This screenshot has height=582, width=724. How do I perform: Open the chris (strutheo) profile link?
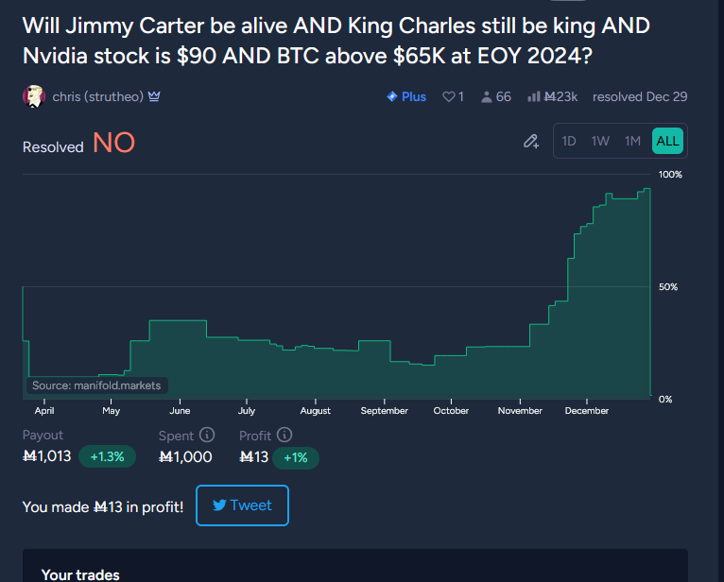97,96
